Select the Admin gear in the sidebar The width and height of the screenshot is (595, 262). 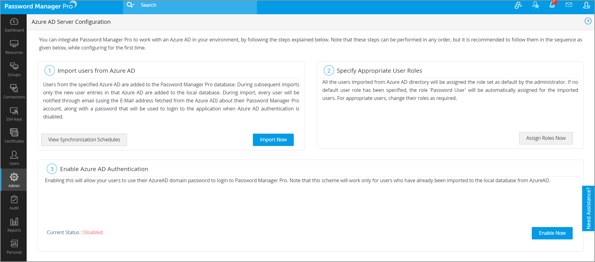coord(14,180)
